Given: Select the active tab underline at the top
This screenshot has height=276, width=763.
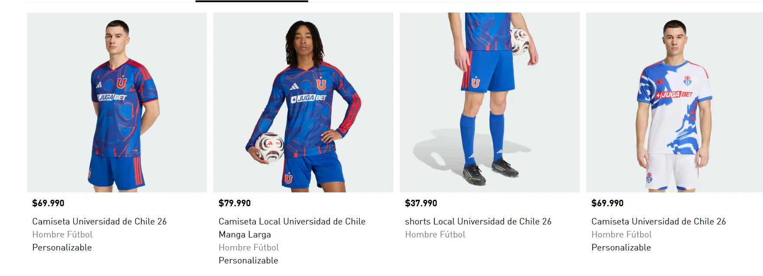Looking at the screenshot, I should [x=252, y=1].
